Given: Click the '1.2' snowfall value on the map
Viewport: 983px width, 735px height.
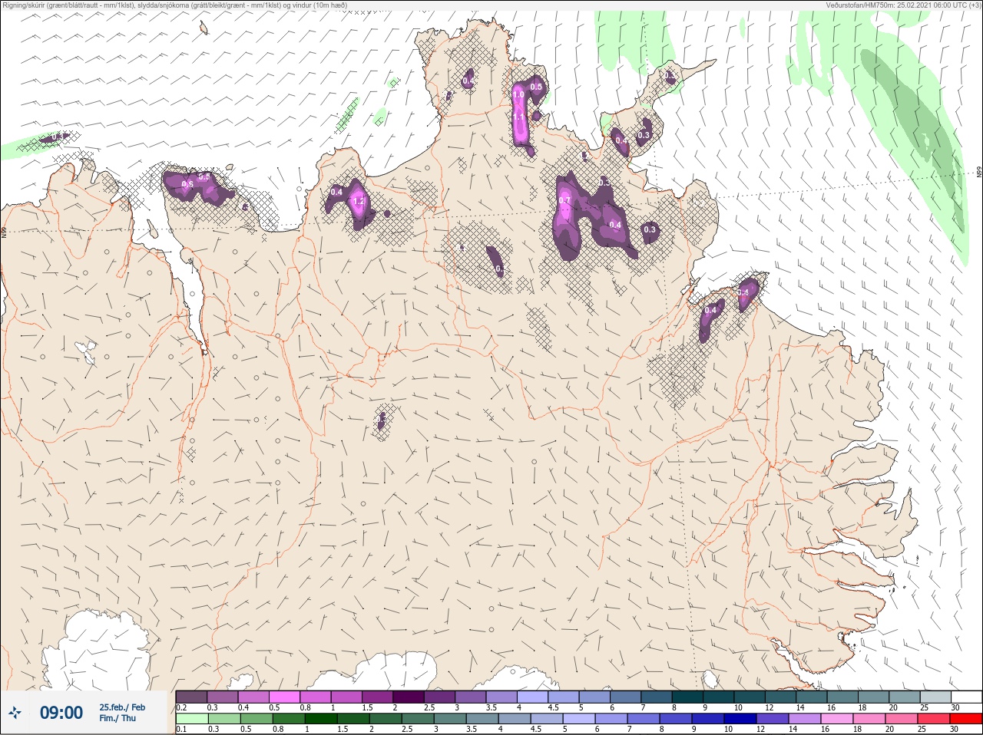Looking at the screenshot, I should tap(358, 202).
